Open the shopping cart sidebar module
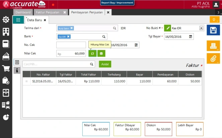The image size is (222, 138). [6, 68]
